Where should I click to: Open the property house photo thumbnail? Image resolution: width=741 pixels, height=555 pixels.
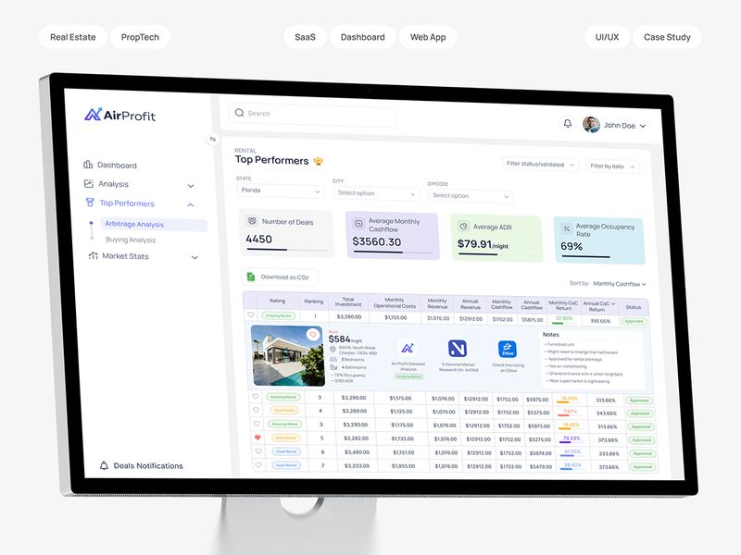(287, 355)
